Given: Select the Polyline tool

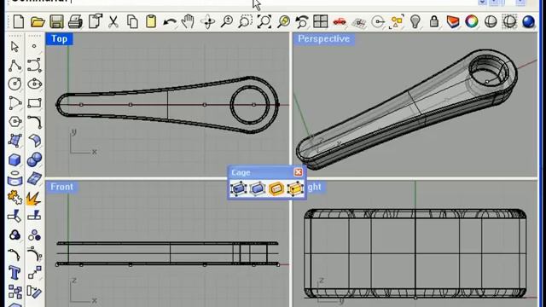Looking at the screenshot, I should pyautogui.click(x=15, y=65).
